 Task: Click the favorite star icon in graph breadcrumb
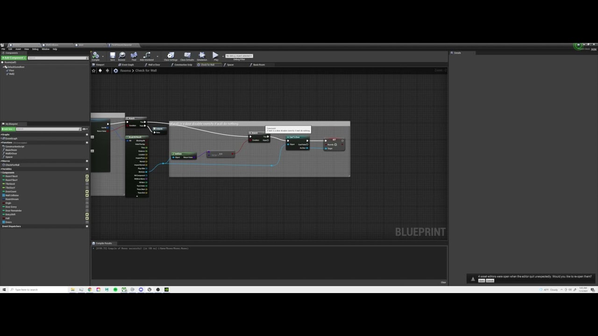(93, 70)
